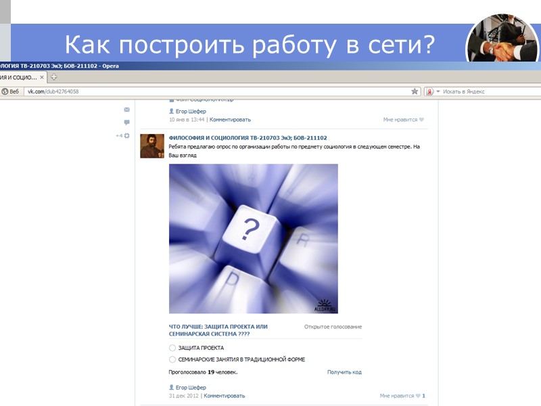This screenshot has width=541, height=406.
Task: Open messages via the envelope icon
Action: coord(126,110)
